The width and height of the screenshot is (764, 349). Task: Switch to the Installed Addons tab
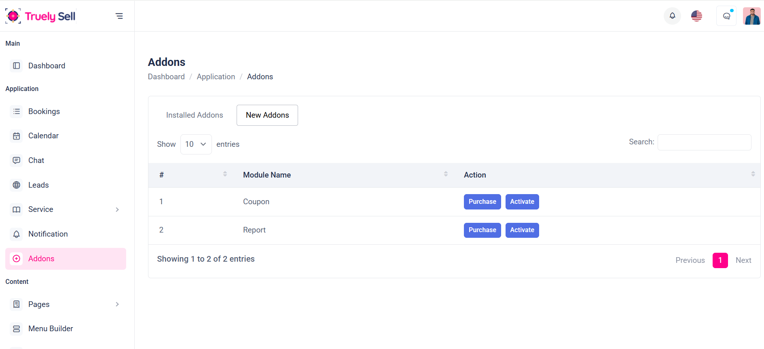(195, 115)
